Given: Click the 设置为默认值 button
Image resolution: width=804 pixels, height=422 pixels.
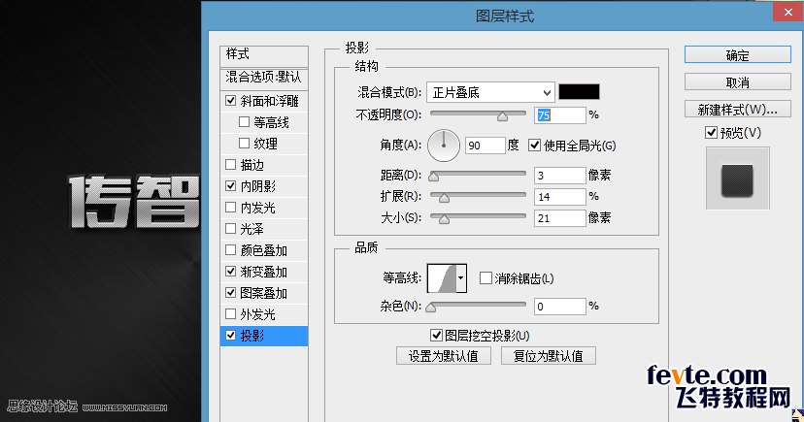Looking at the screenshot, I should [x=444, y=356].
